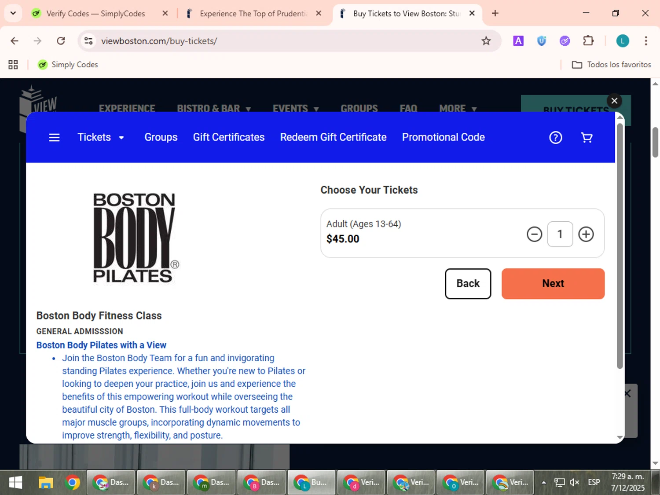Open Gift Certificates menu item
Viewport: 660px width, 495px height.
tap(229, 137)
